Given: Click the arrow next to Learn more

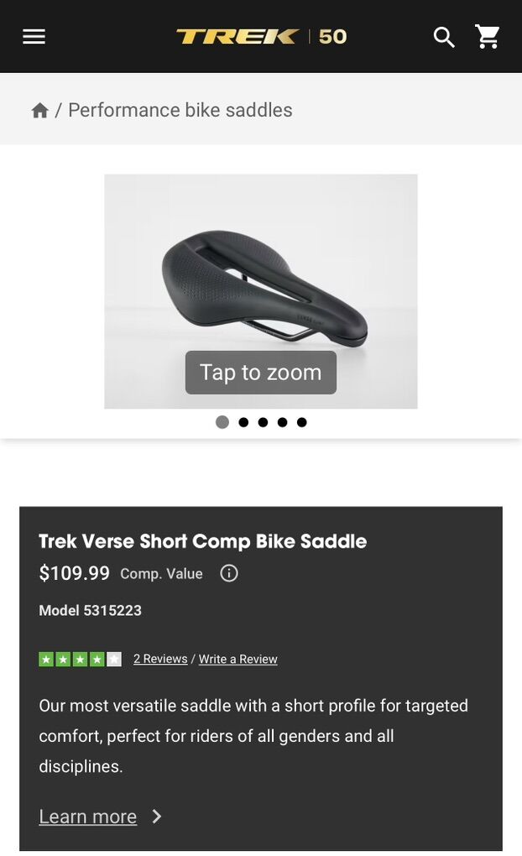Looking at the screenshot, I should [x=157, y=817].
